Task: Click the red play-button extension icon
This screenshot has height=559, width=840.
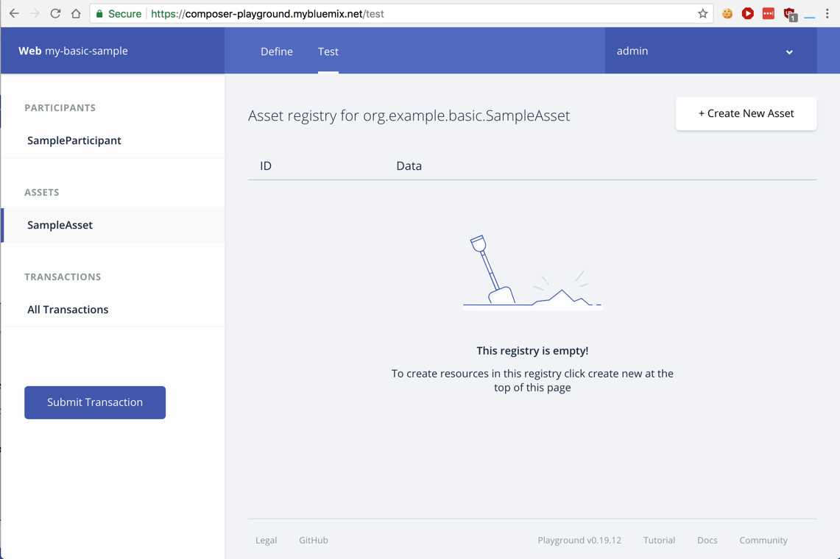Action: [748, 13]
